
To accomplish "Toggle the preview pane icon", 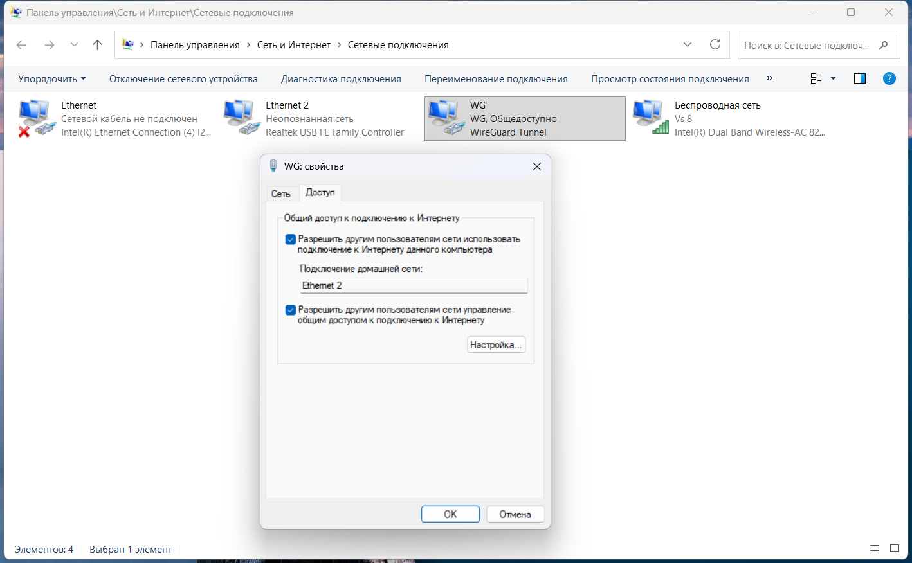I will pyautogui.click(x=859, y=78).
